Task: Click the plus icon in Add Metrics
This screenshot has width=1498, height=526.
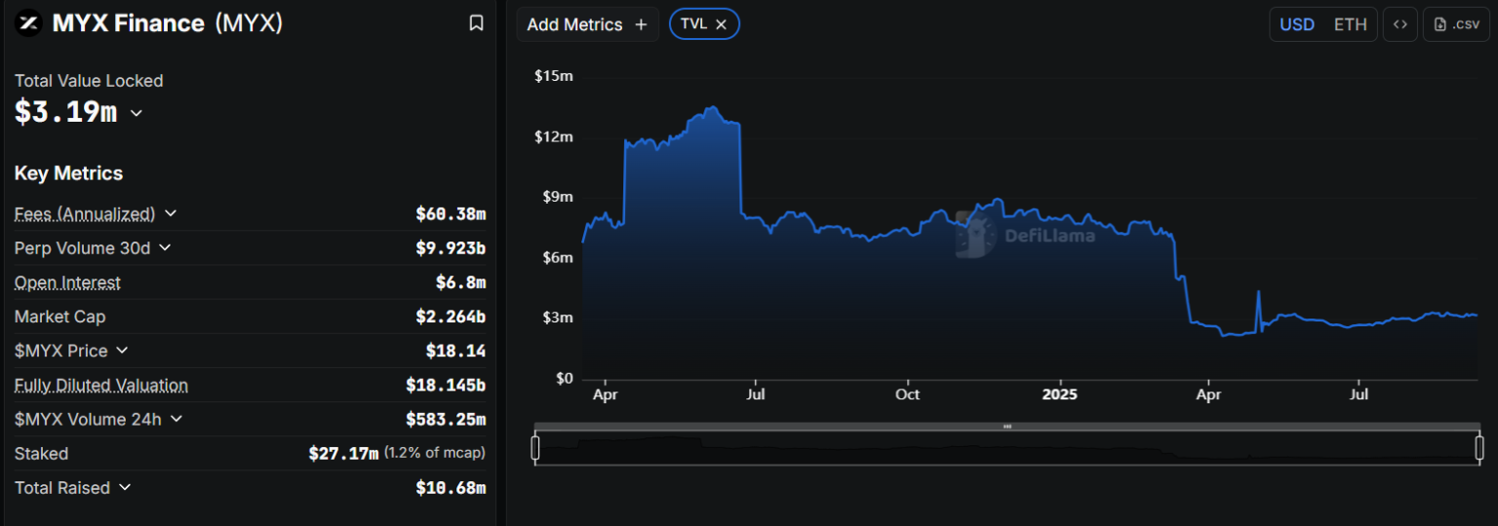Action: click(x=641, y=24)
